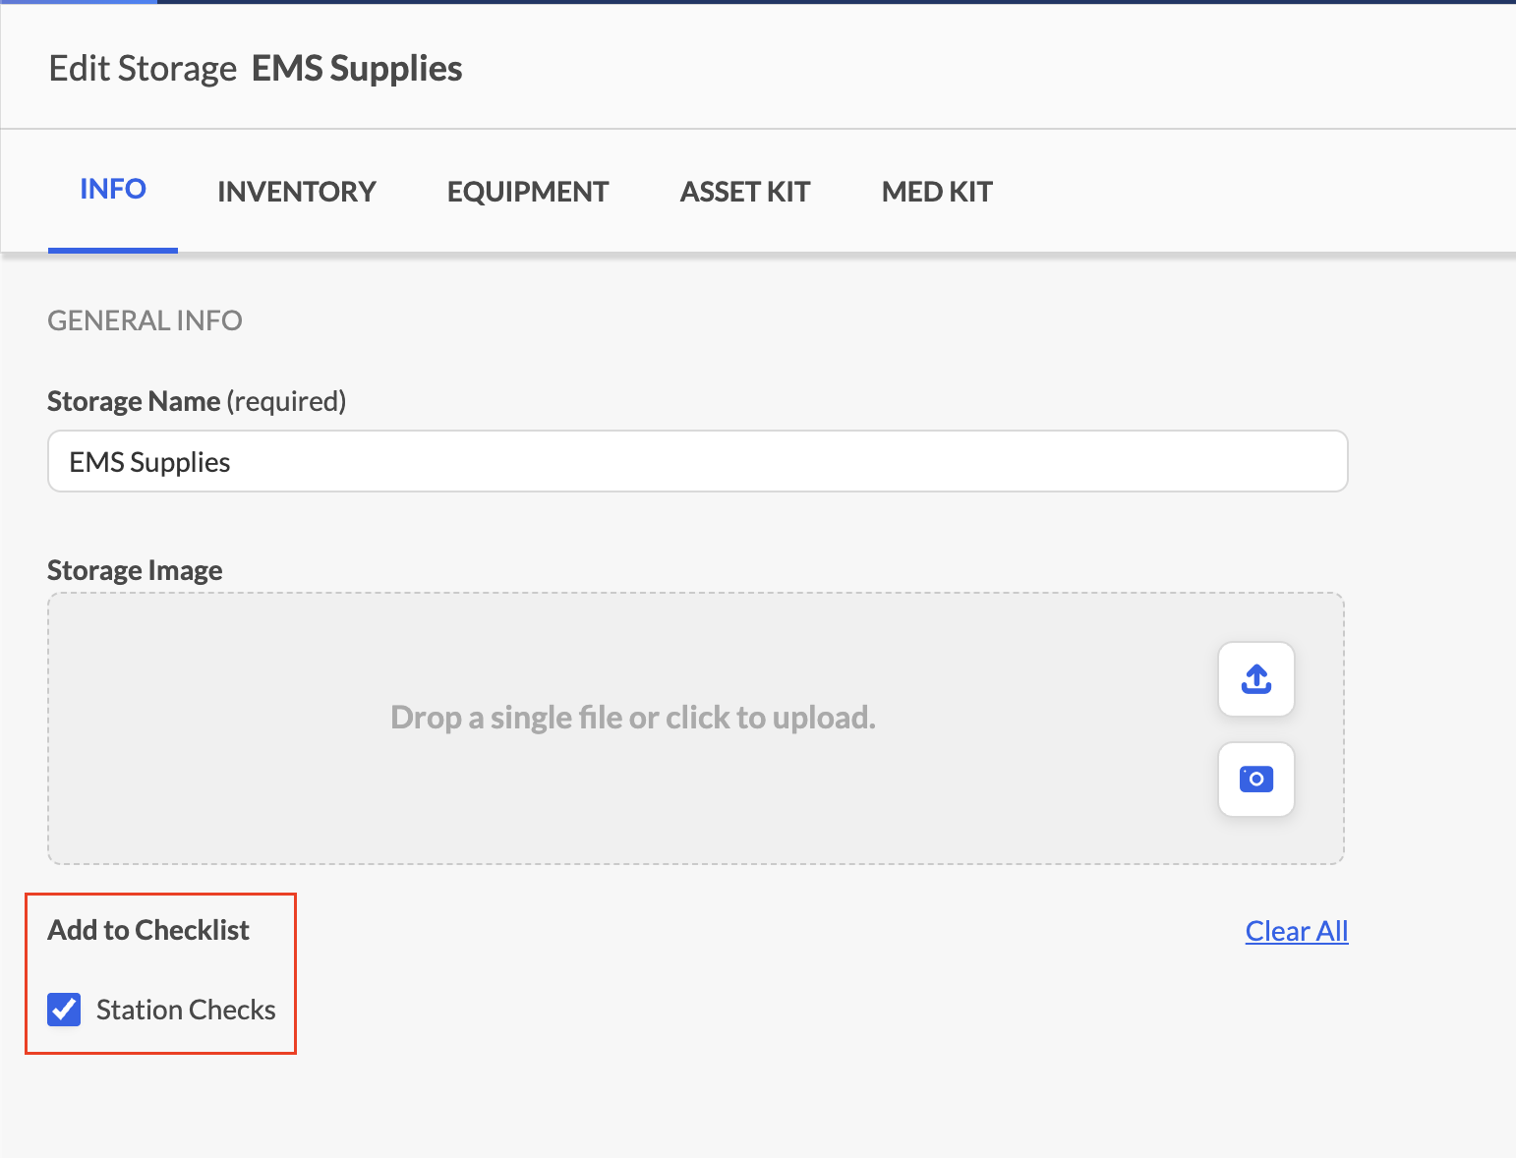Switch to the INVENTORY tab
The width and height of the screenshot is (1516, 1158).
297,192
